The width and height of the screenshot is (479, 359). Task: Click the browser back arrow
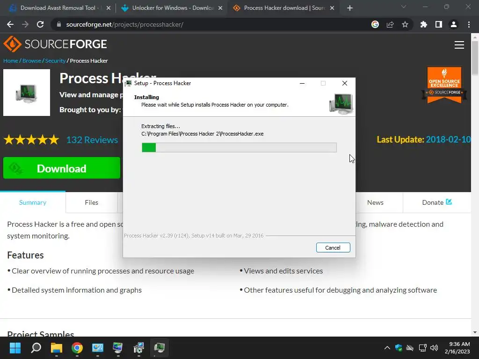(x=10, y=24)
